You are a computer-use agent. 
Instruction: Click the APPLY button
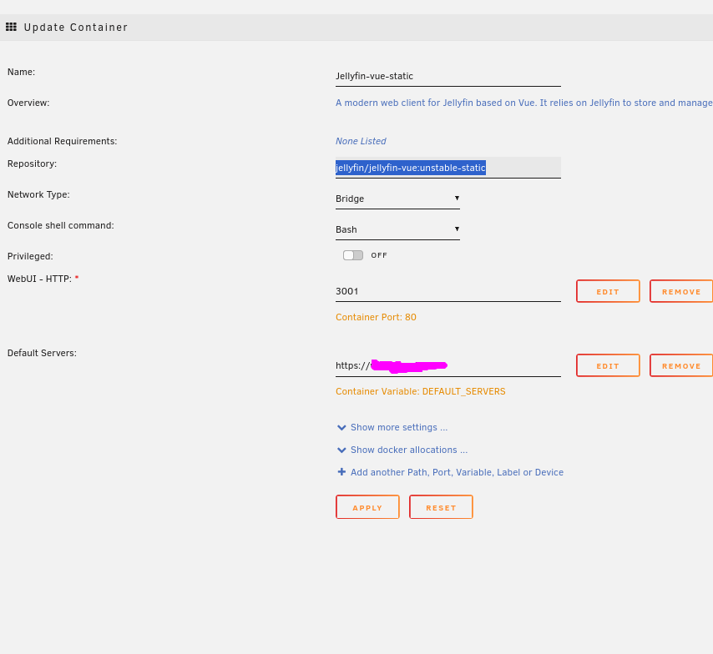click(367, 506)
